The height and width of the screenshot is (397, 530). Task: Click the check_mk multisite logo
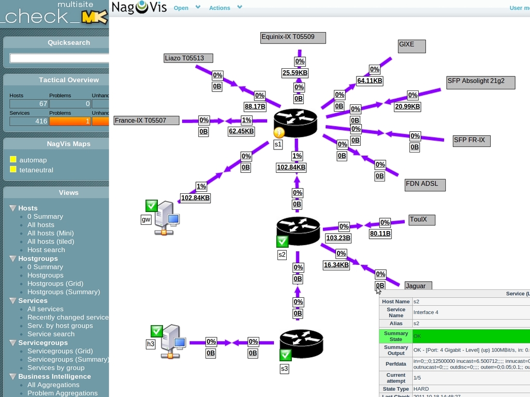click(x=54, y=13)
